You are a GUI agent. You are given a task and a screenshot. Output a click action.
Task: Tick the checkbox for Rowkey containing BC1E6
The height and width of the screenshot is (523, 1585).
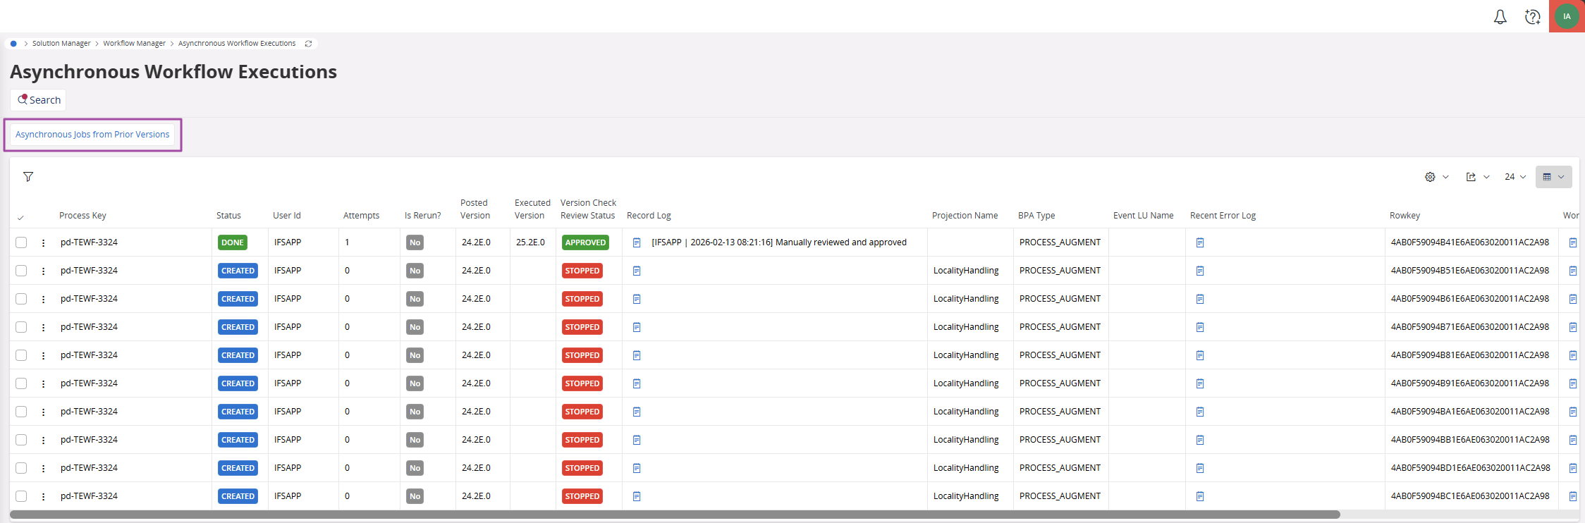click(x=21, y=496)
